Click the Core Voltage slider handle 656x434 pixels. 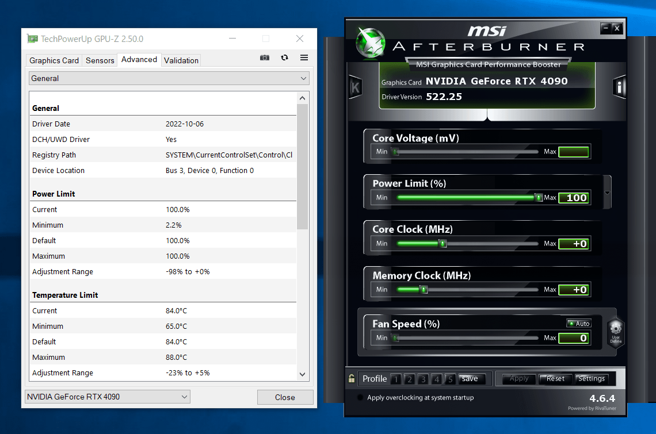[395, 152]
